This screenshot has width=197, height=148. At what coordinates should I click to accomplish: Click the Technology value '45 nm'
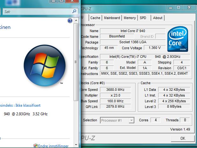[109, 48]
